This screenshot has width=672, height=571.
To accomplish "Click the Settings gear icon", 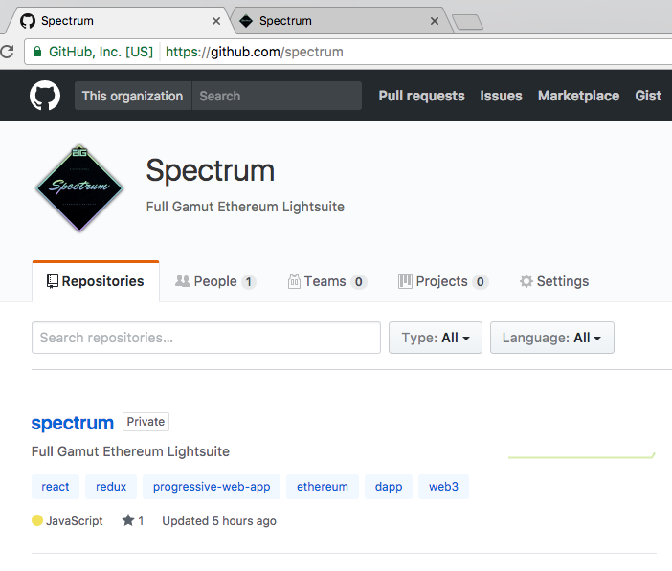I will coord(526,281).
